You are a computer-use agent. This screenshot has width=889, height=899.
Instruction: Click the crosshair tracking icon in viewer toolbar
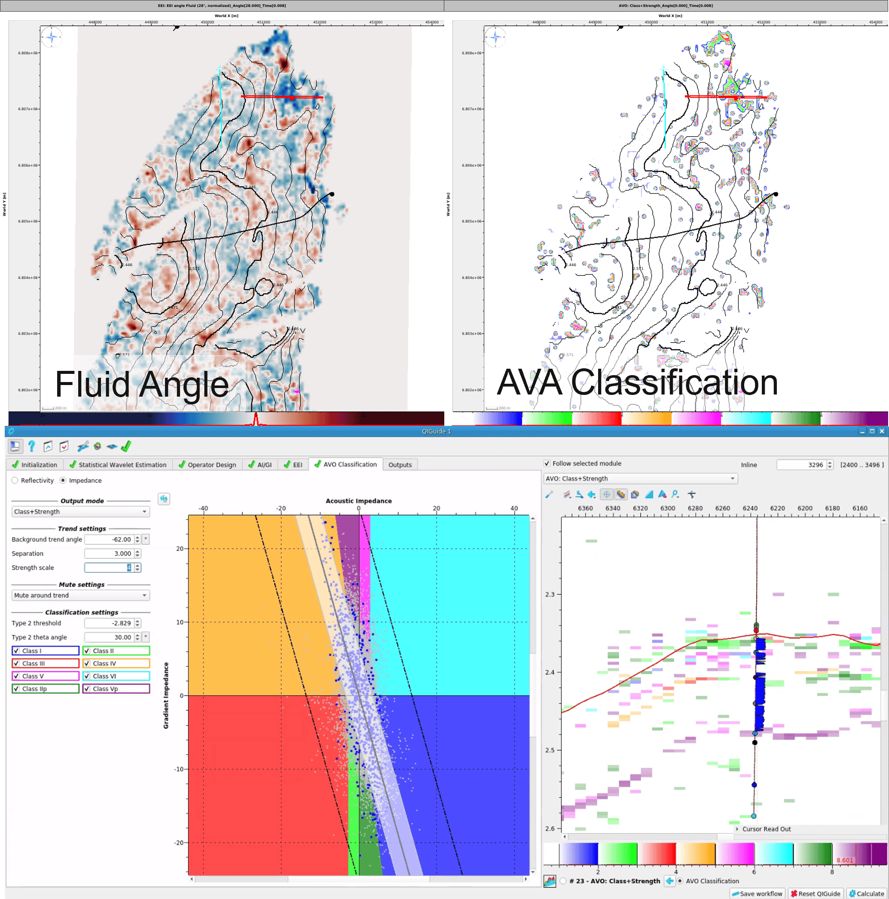click(606, 494)
